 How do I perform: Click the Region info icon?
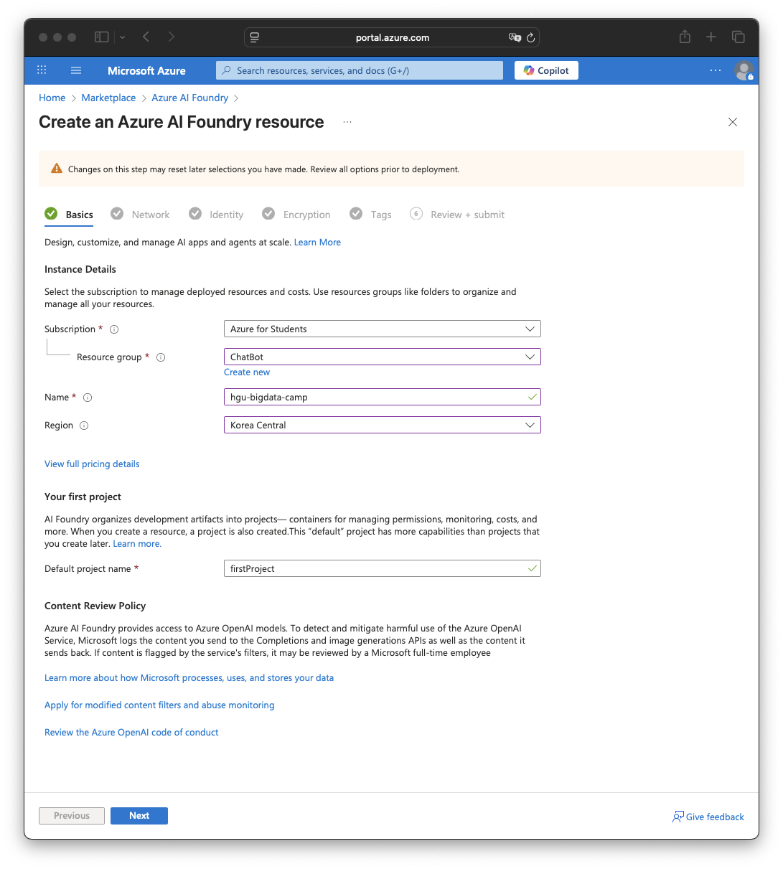pos(84,426)
